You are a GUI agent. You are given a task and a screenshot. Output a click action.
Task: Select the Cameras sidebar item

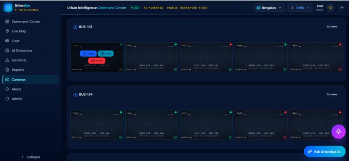pyautogui.click(x=30, y=79)
